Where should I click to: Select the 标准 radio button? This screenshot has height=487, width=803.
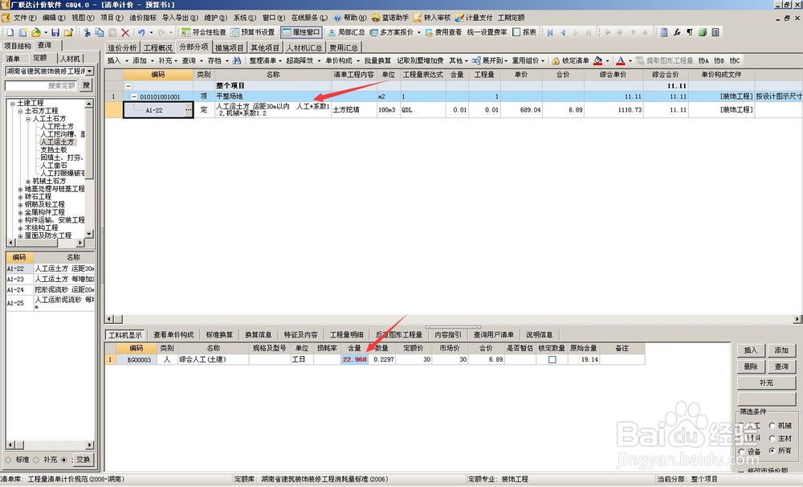(x=8, y=460)
